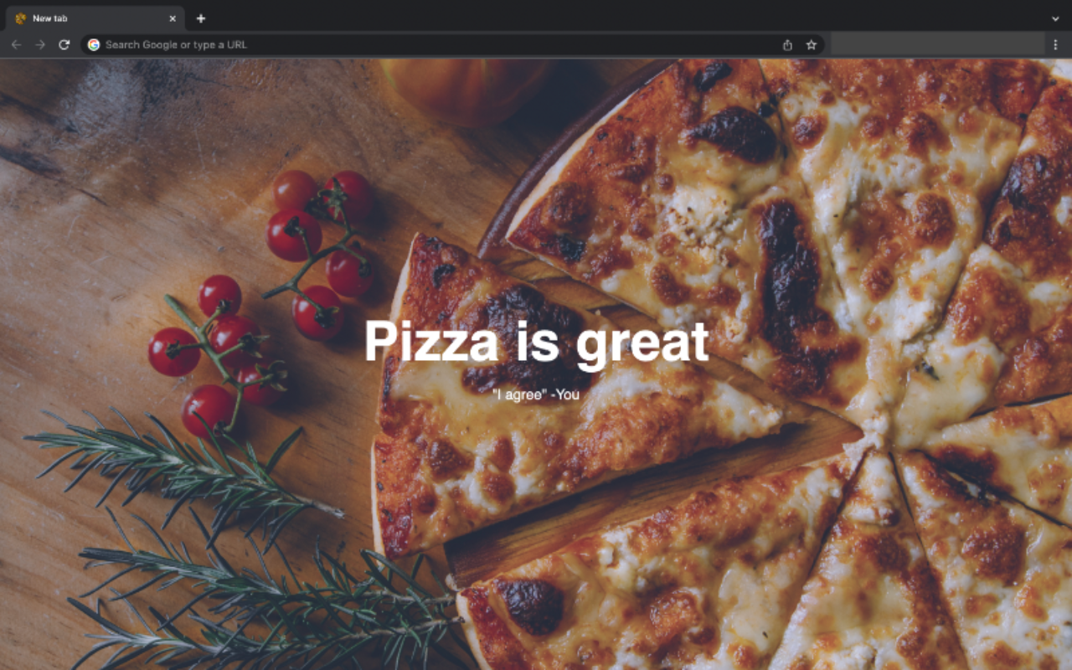Click the Google logo in the address bar
The image size is (1072, 670).
point(94,44)
